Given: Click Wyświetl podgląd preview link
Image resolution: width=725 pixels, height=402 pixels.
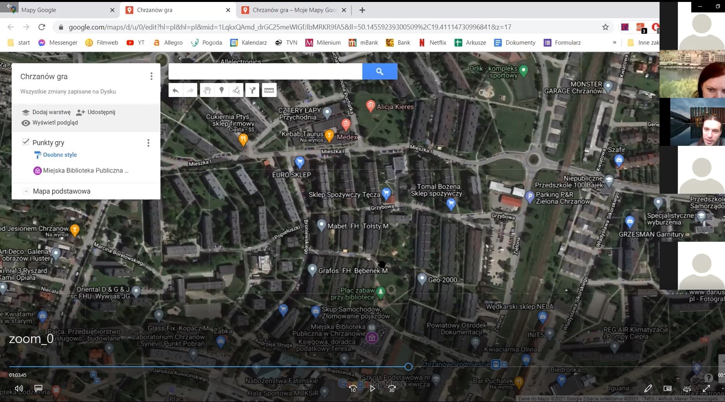Looking at the screenshot, I should click(50, 123).
